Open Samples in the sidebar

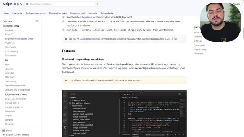point(9,120)
